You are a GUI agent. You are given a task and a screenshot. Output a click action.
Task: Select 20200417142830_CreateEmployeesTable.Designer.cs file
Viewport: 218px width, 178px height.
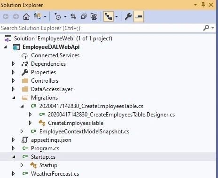(111, 115)
